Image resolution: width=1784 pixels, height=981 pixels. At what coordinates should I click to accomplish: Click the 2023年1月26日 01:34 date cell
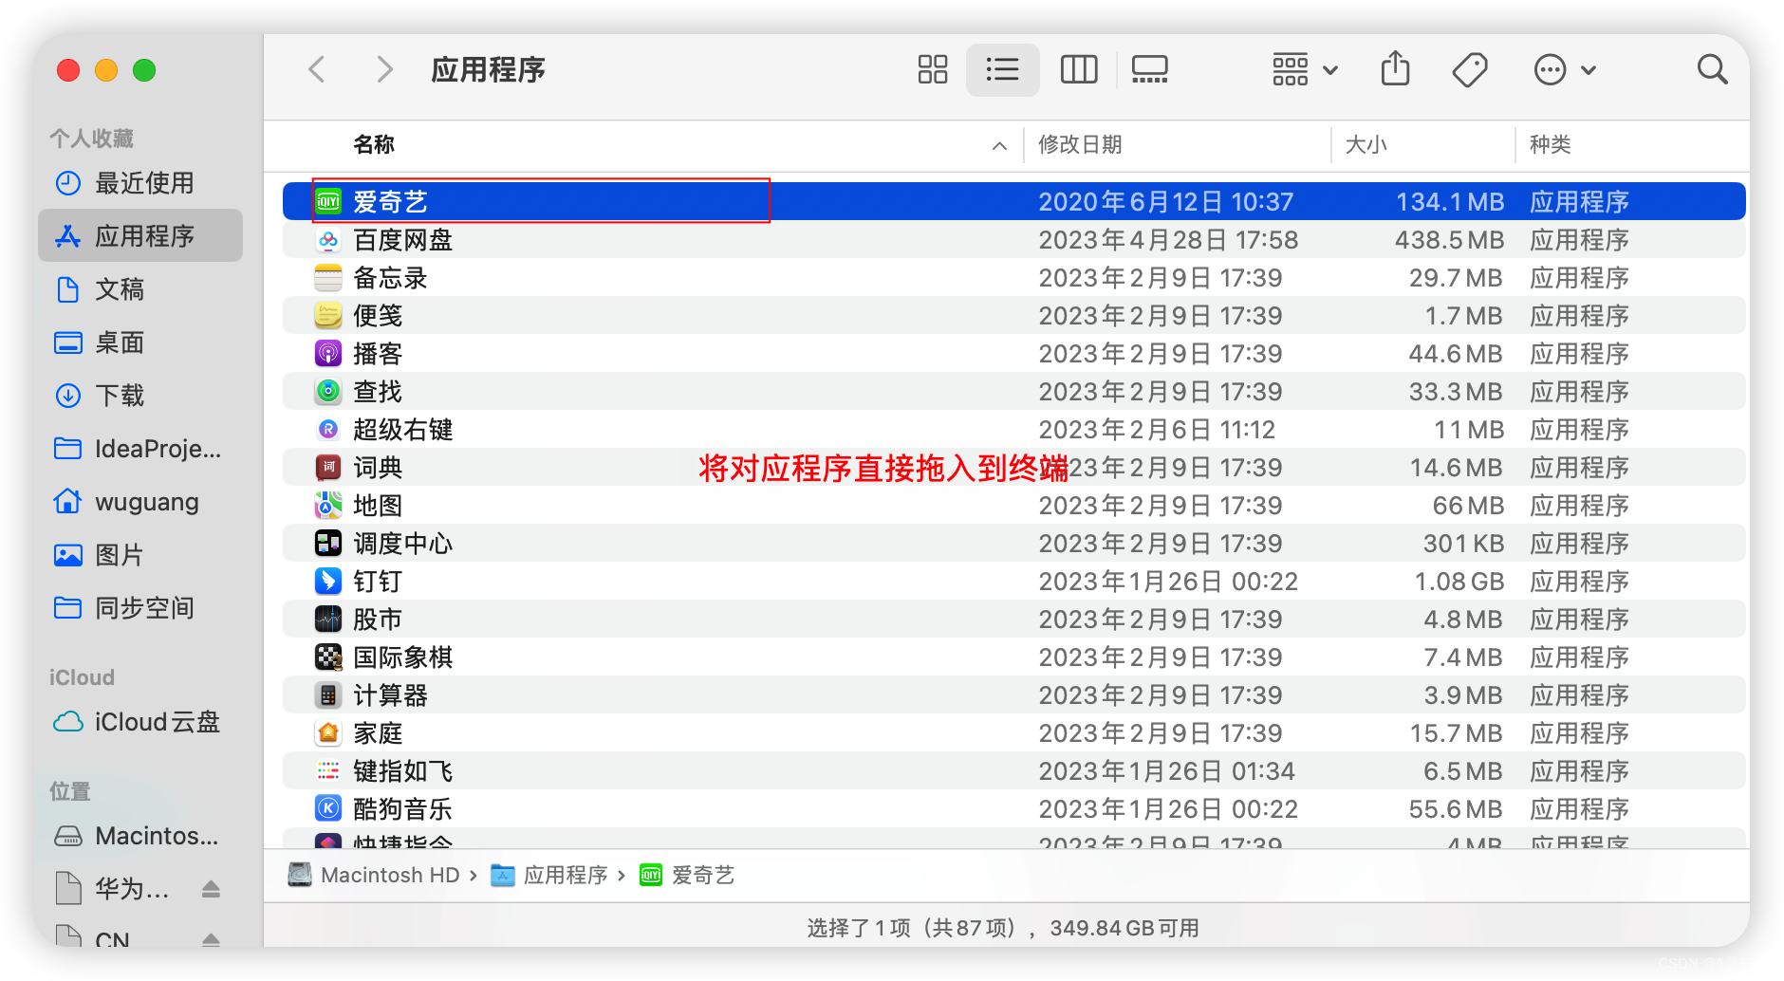click(1167, 771)
